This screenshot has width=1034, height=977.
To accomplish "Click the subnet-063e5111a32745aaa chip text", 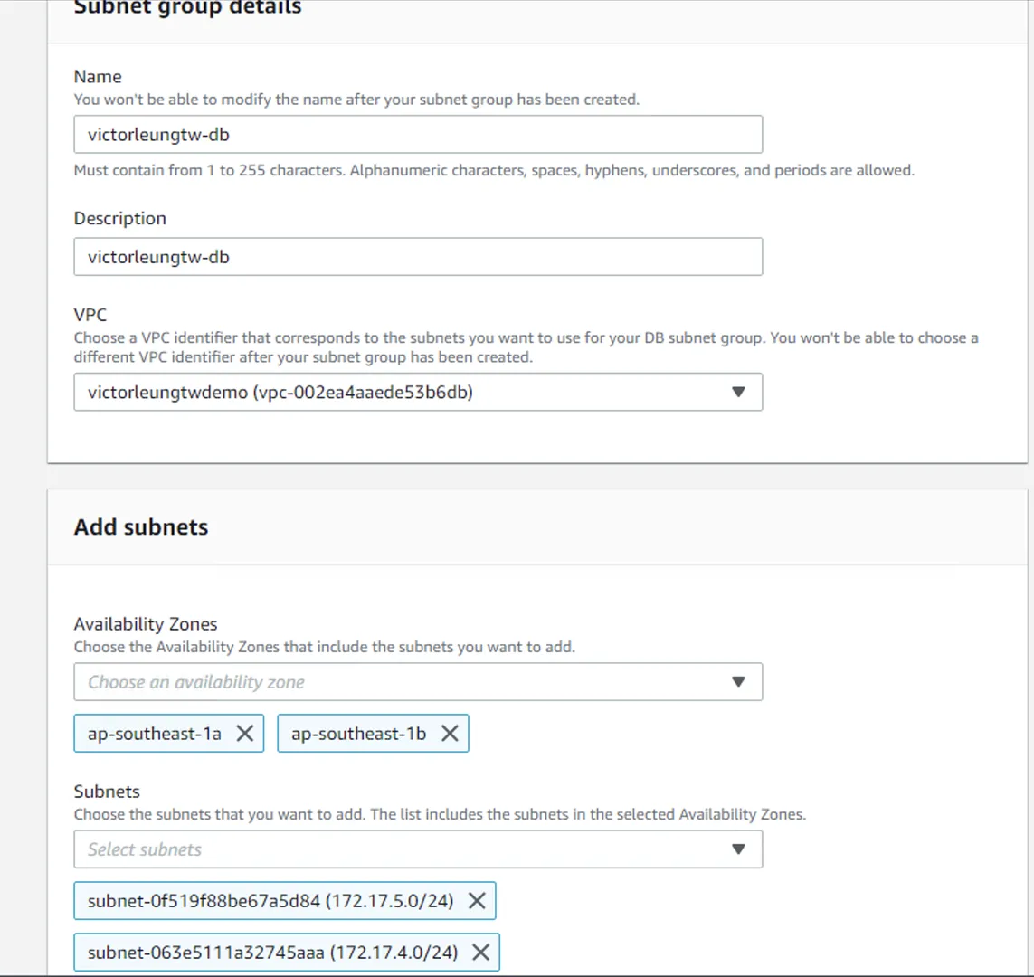I will pos(272,953).
